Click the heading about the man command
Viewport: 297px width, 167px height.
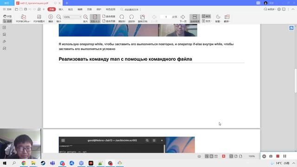[125, 59]
